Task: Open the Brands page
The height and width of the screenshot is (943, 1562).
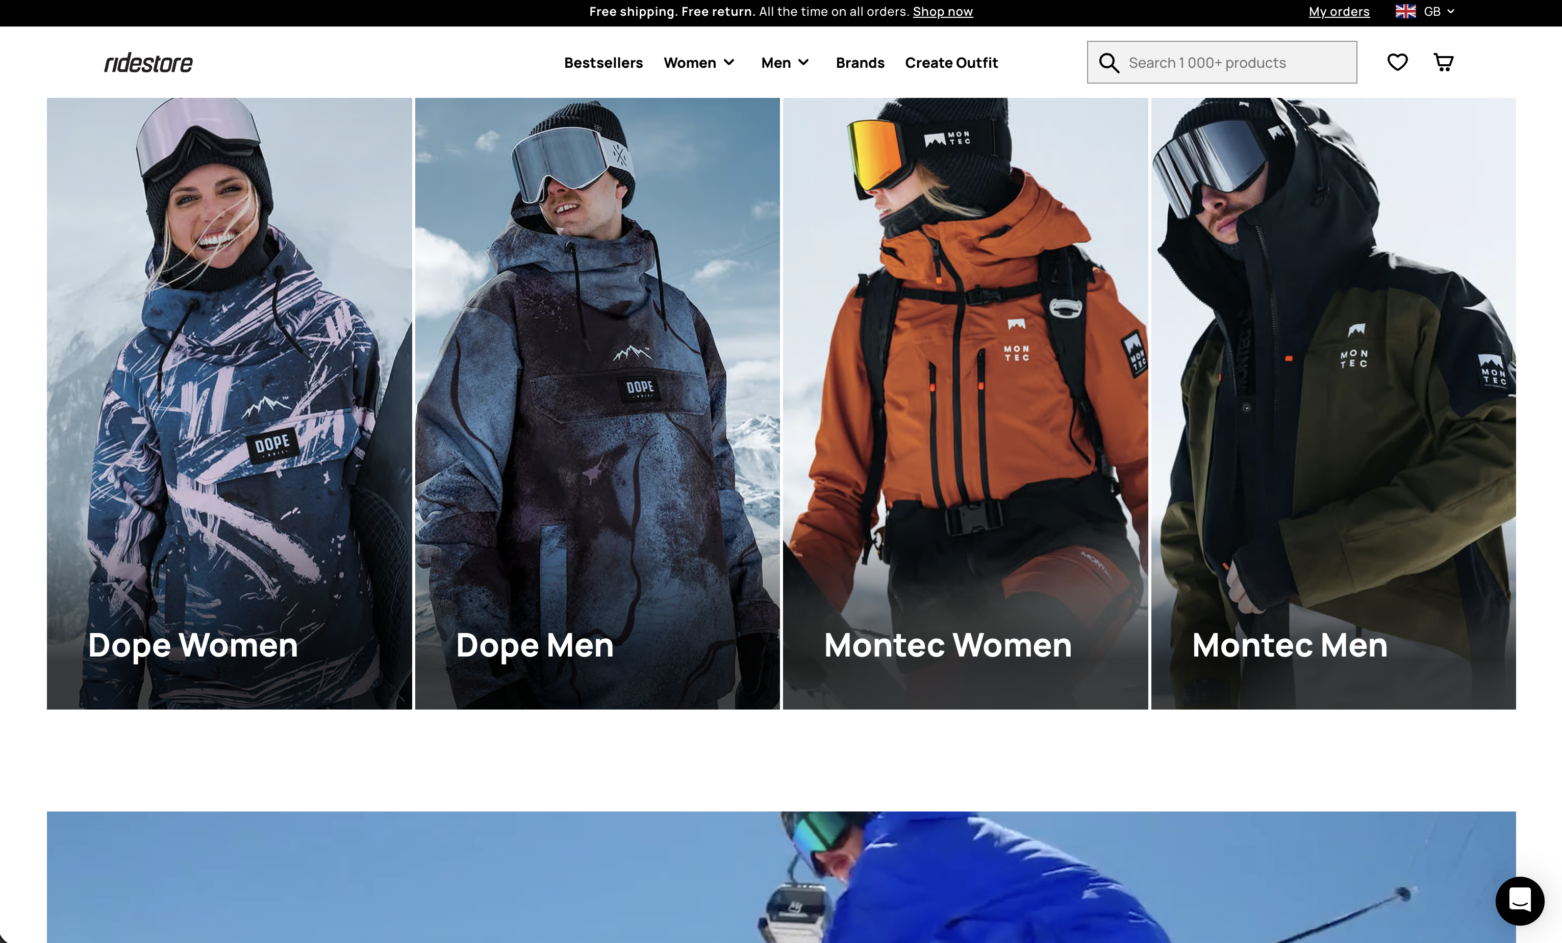Action: (860, 63)
